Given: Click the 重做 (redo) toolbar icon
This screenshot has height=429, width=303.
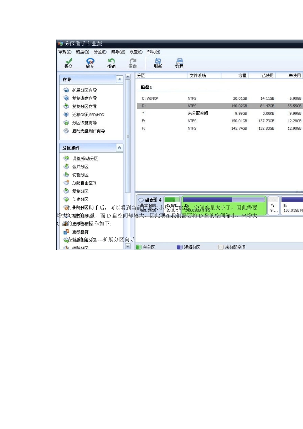Looking at the screenshot, I should 133,63.
